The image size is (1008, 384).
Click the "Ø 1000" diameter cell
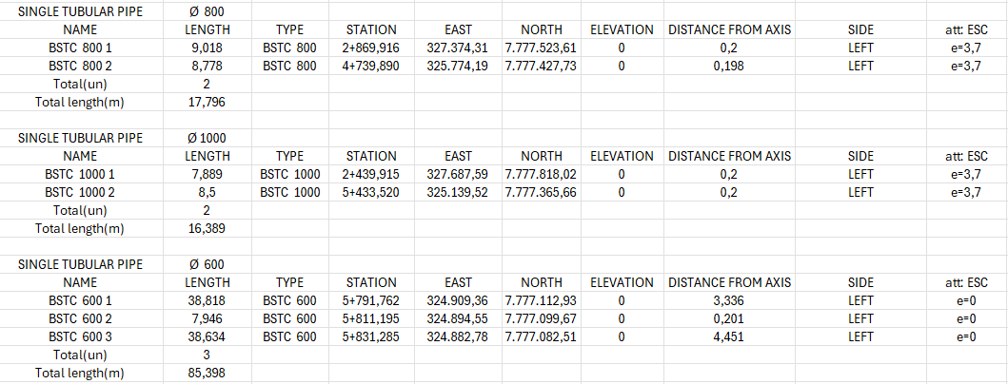pos(207,138)
